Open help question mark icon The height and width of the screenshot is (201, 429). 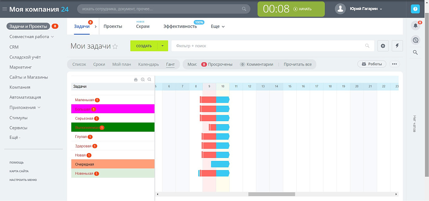pos(415,9)
